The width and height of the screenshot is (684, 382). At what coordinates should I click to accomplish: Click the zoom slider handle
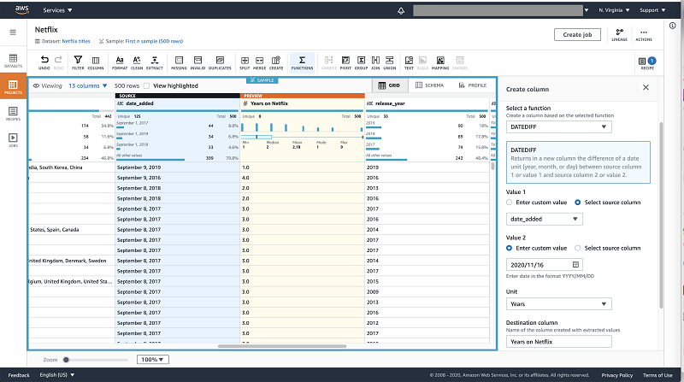coord(67,360)
